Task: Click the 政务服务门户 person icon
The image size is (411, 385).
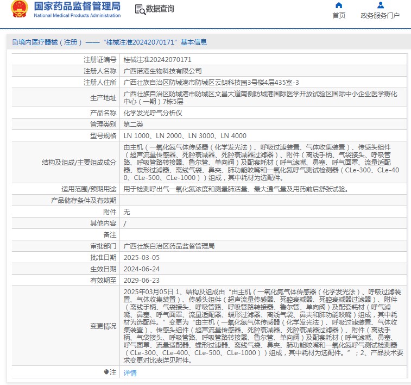Action: pyautogui.click(x=380, y=5)
